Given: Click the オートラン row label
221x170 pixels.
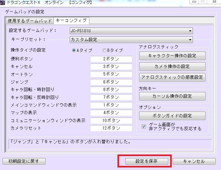Looking at the screenshot, I should coord(22,74).
